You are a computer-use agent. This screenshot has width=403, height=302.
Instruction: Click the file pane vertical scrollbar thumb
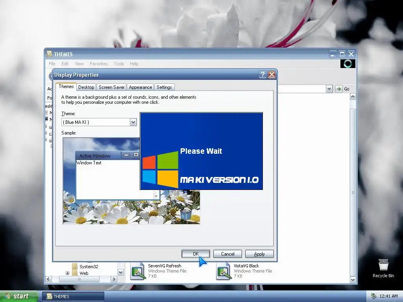pos(353,192)
